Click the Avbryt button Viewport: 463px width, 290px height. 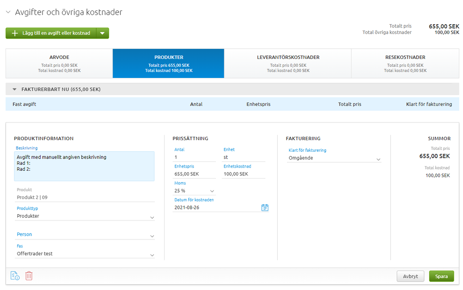click(x=411, y=276)
